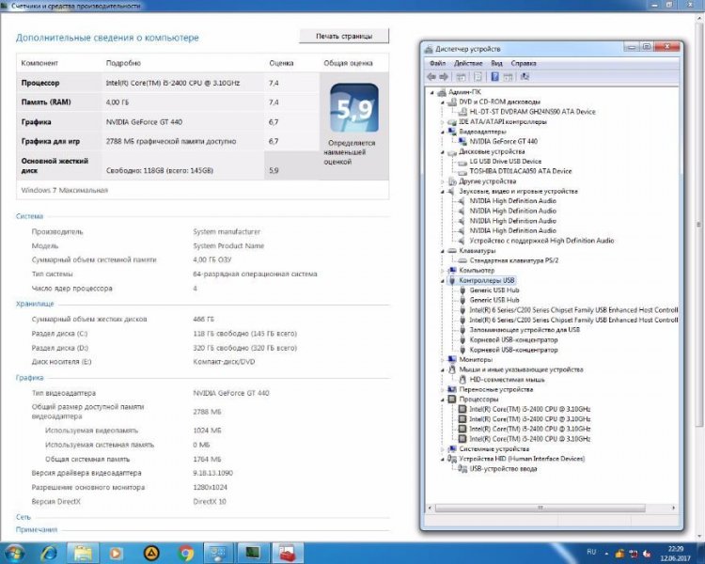Collapse the Процессоры node
This screenshot has width=705, height=564.
tap(443, 399)
